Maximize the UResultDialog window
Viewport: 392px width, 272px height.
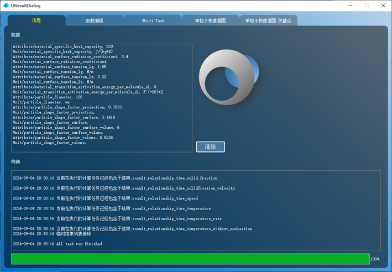click(x=366, y=6)
